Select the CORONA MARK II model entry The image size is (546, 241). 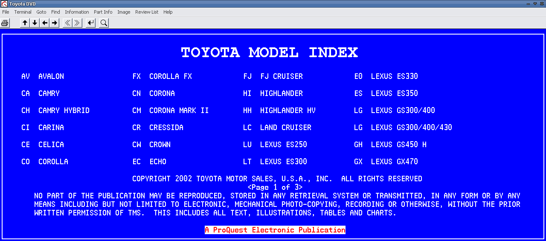coord(171,110)
